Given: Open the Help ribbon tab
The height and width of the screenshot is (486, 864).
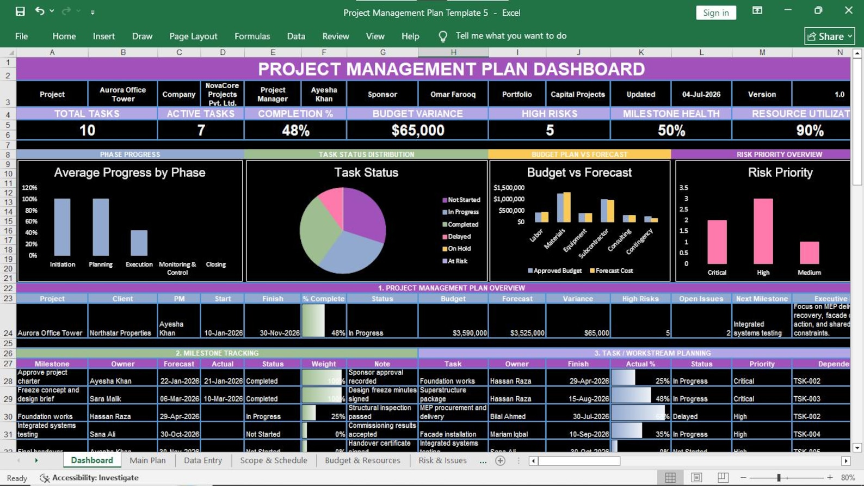Looking at the screenshot, I should (410, 36).
